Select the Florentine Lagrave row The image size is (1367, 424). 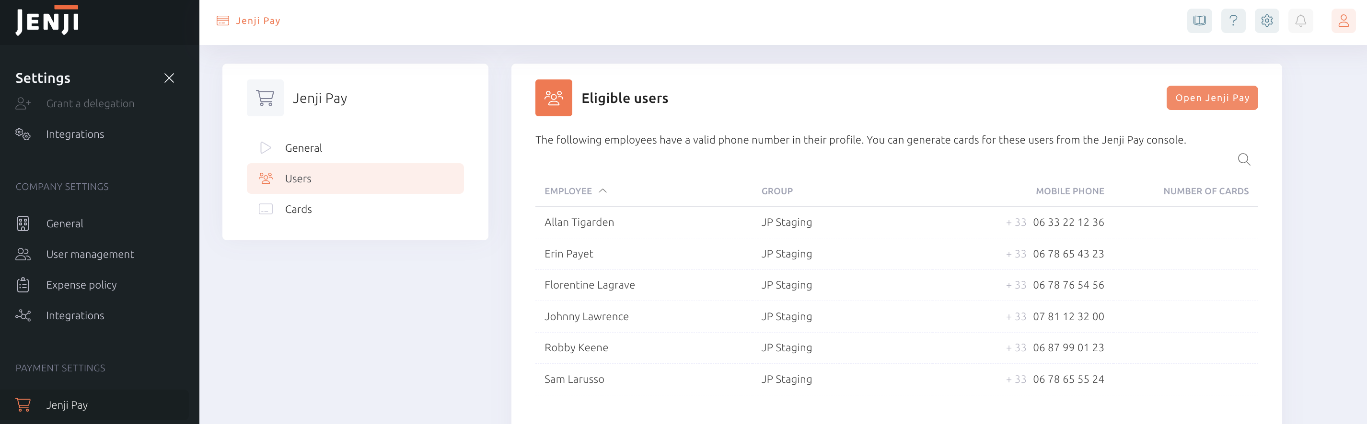(589, 285)
